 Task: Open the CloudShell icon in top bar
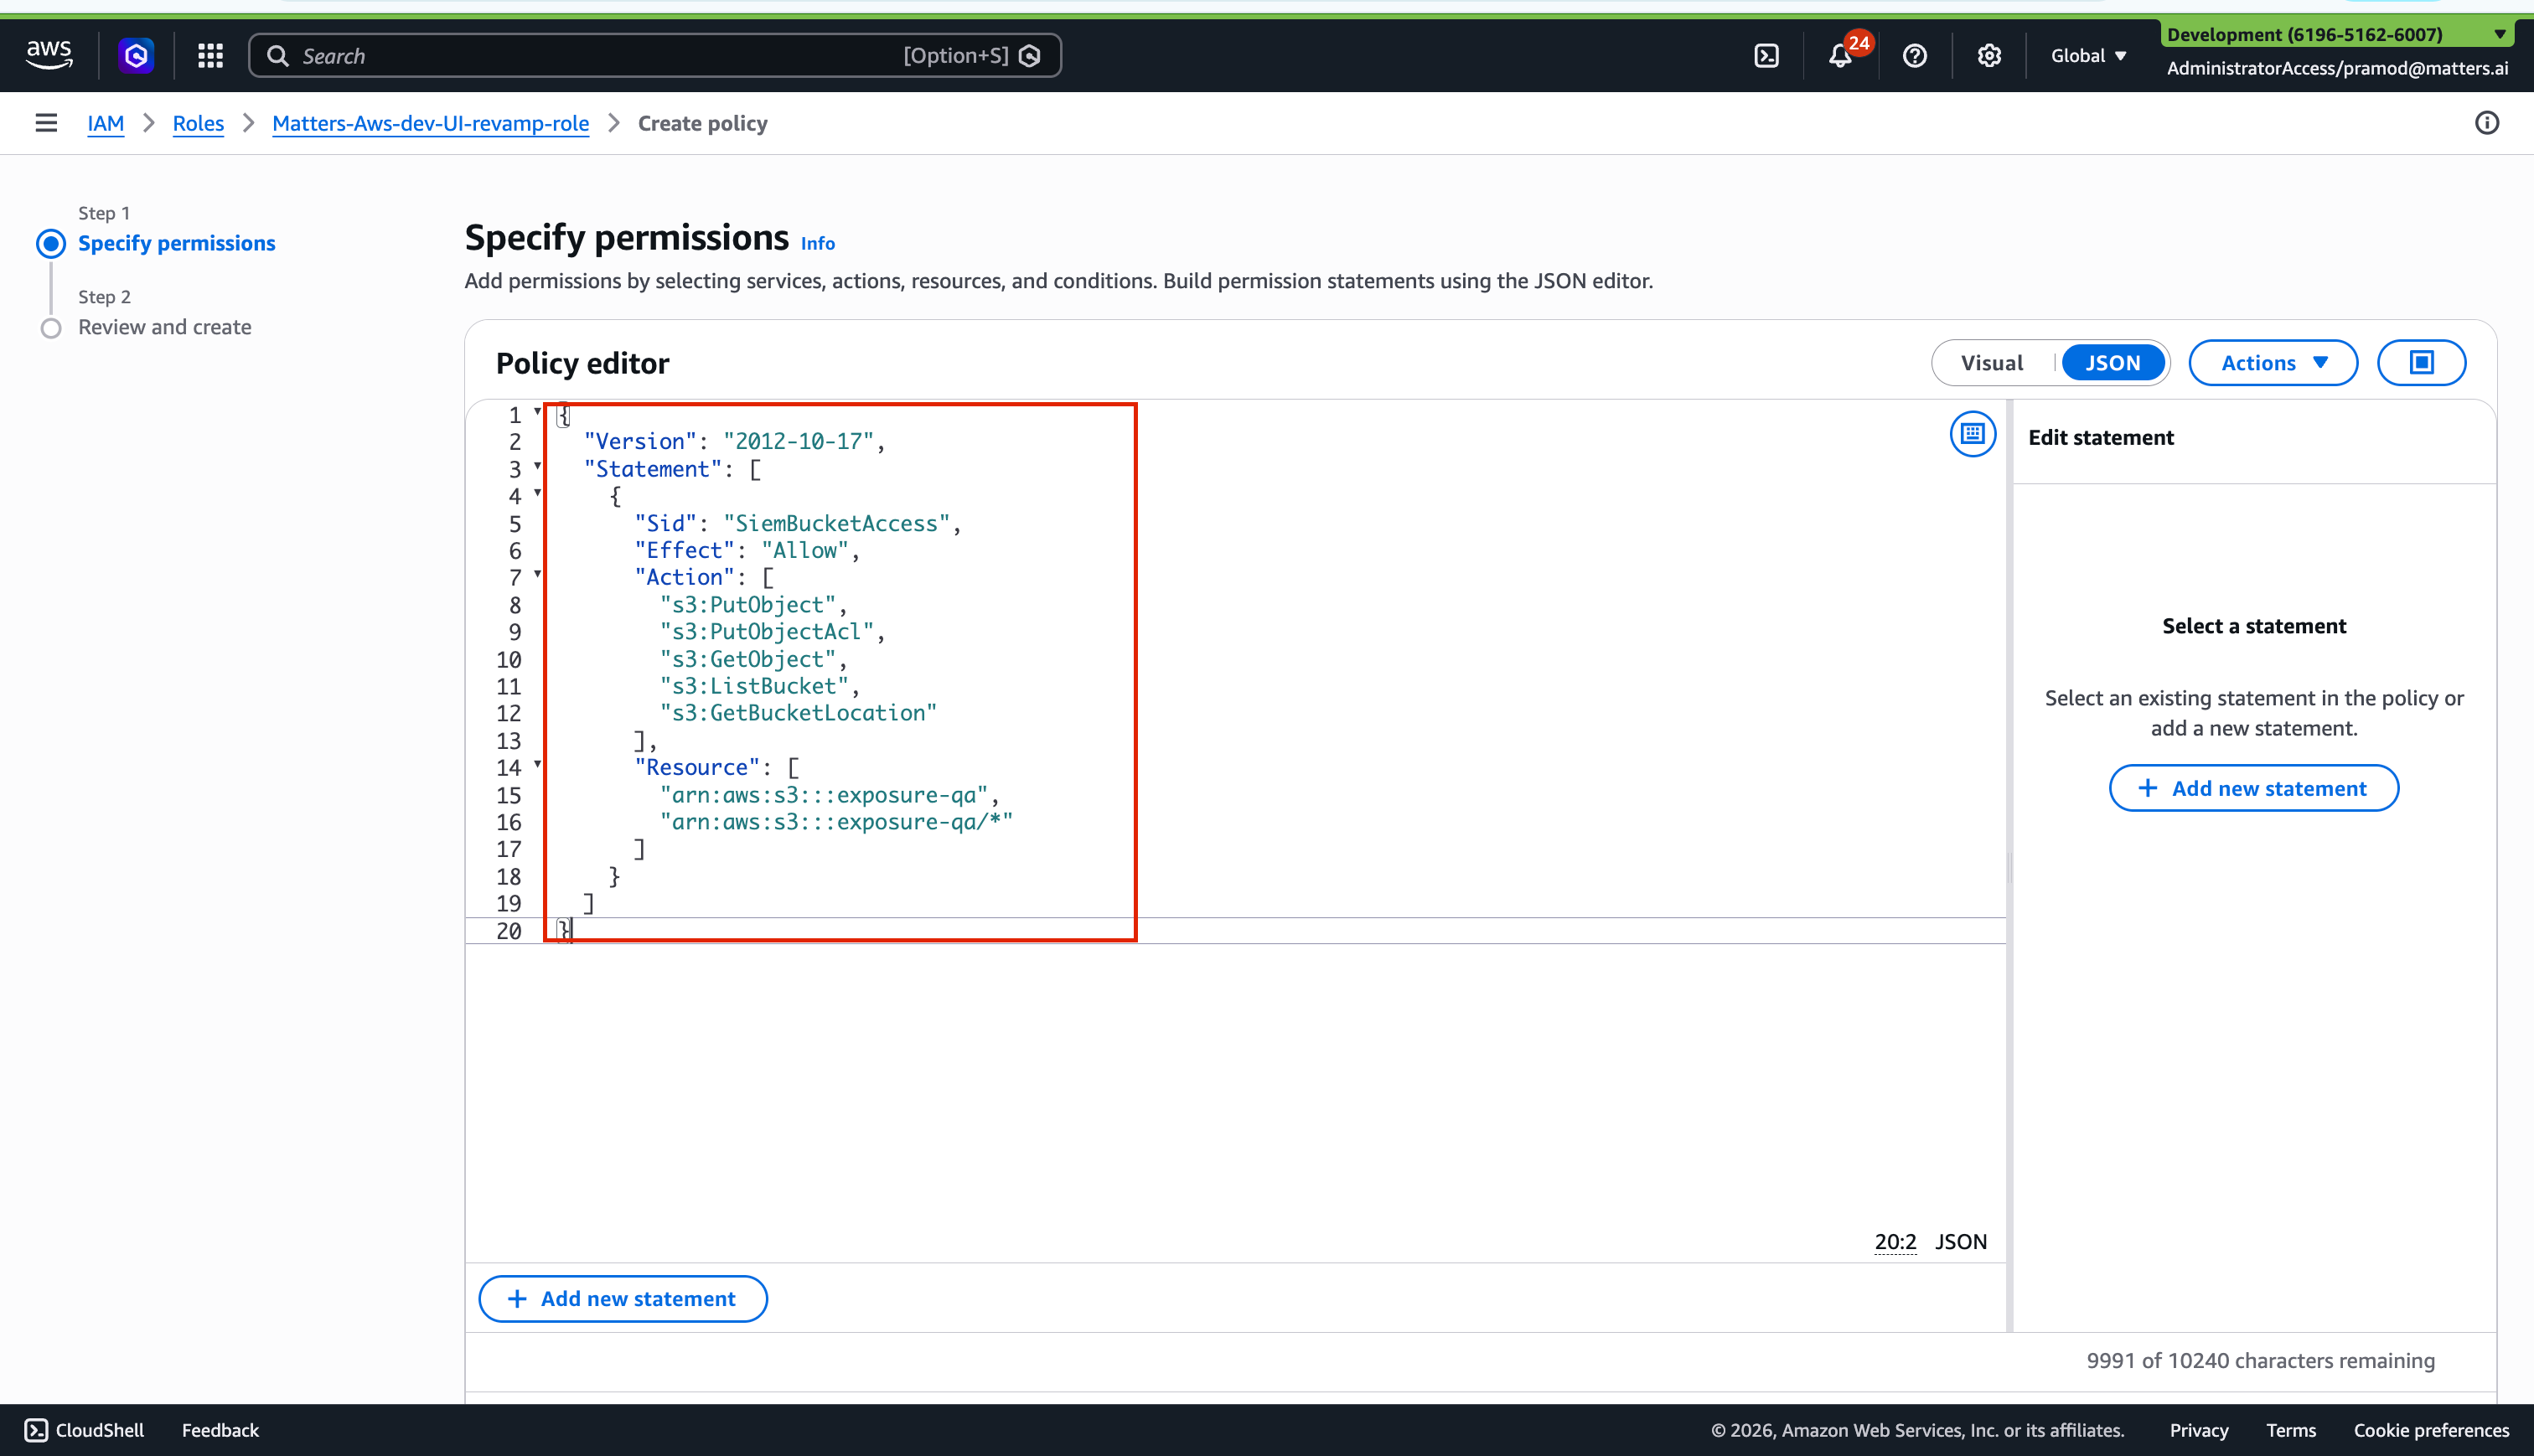pos(1766,56)
